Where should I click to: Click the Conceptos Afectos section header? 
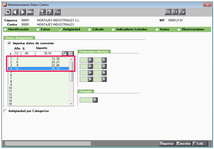tap(94, 52)
